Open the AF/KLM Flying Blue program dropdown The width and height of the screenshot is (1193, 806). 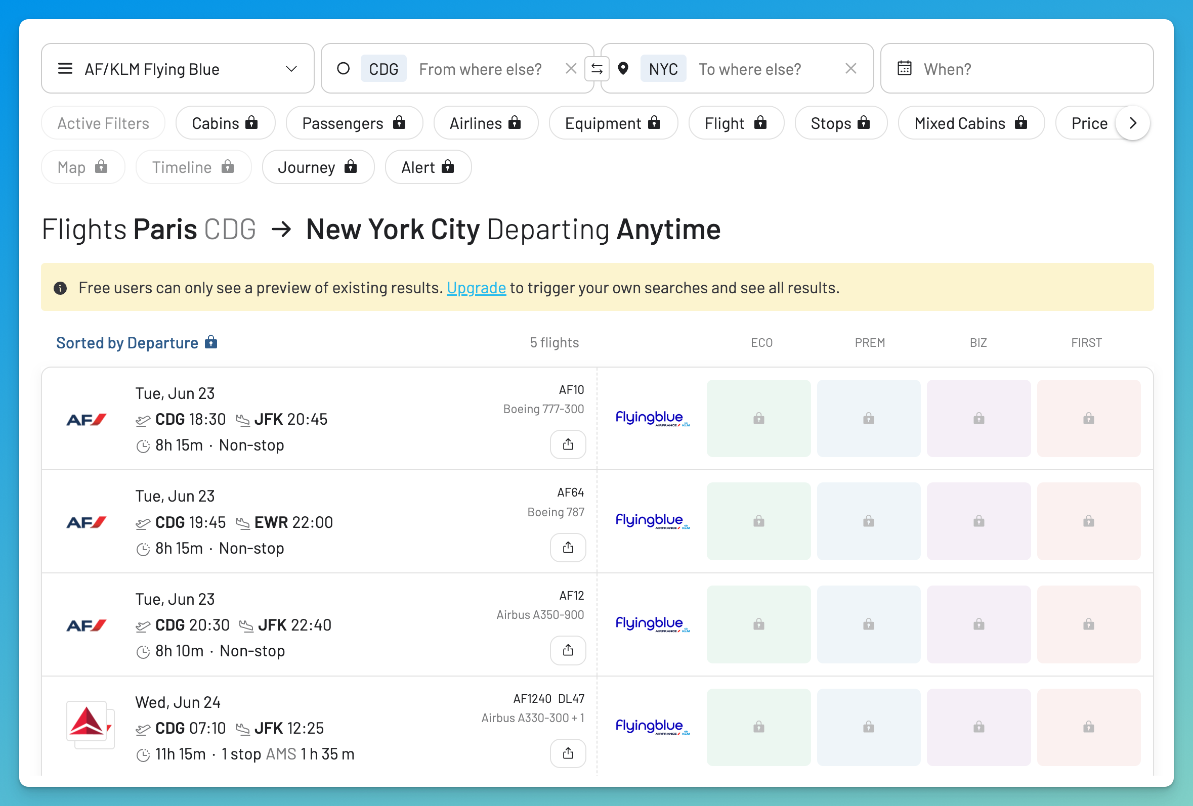coord(178,69)
